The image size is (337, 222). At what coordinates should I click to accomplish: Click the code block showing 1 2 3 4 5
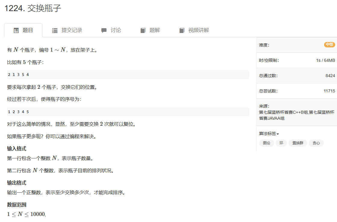[x=128, y=112]
